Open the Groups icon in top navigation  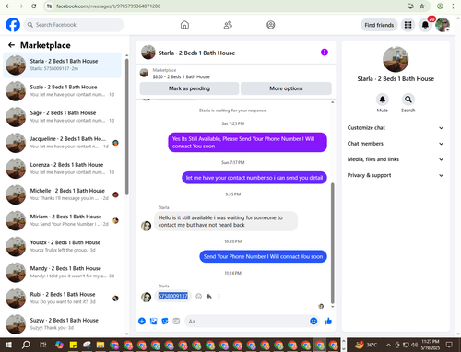271,25
